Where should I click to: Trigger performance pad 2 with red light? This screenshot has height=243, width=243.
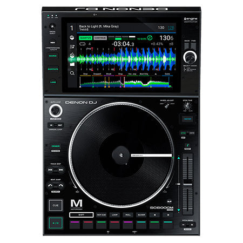(x=88, y=225)
